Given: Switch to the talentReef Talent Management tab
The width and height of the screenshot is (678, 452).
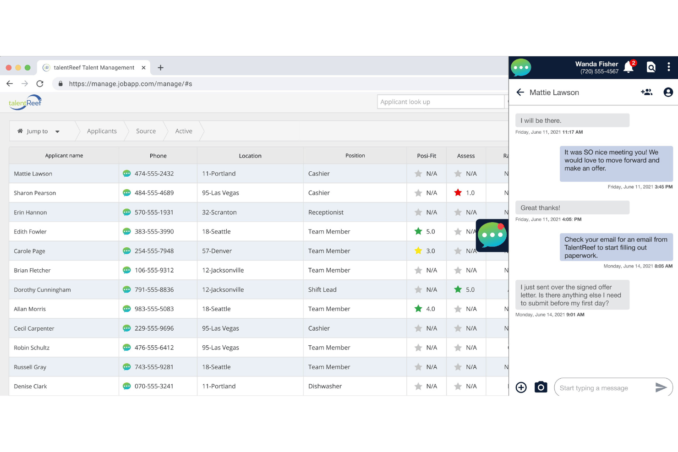Looking at the screenshot, I should pyautogui.click(x=94, y=67).
